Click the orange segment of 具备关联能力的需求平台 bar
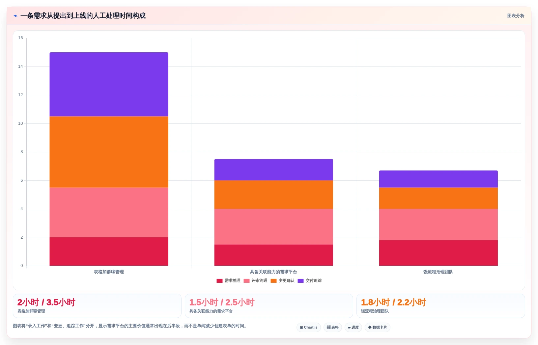The image size is (538, 345). tap(273, 195)
